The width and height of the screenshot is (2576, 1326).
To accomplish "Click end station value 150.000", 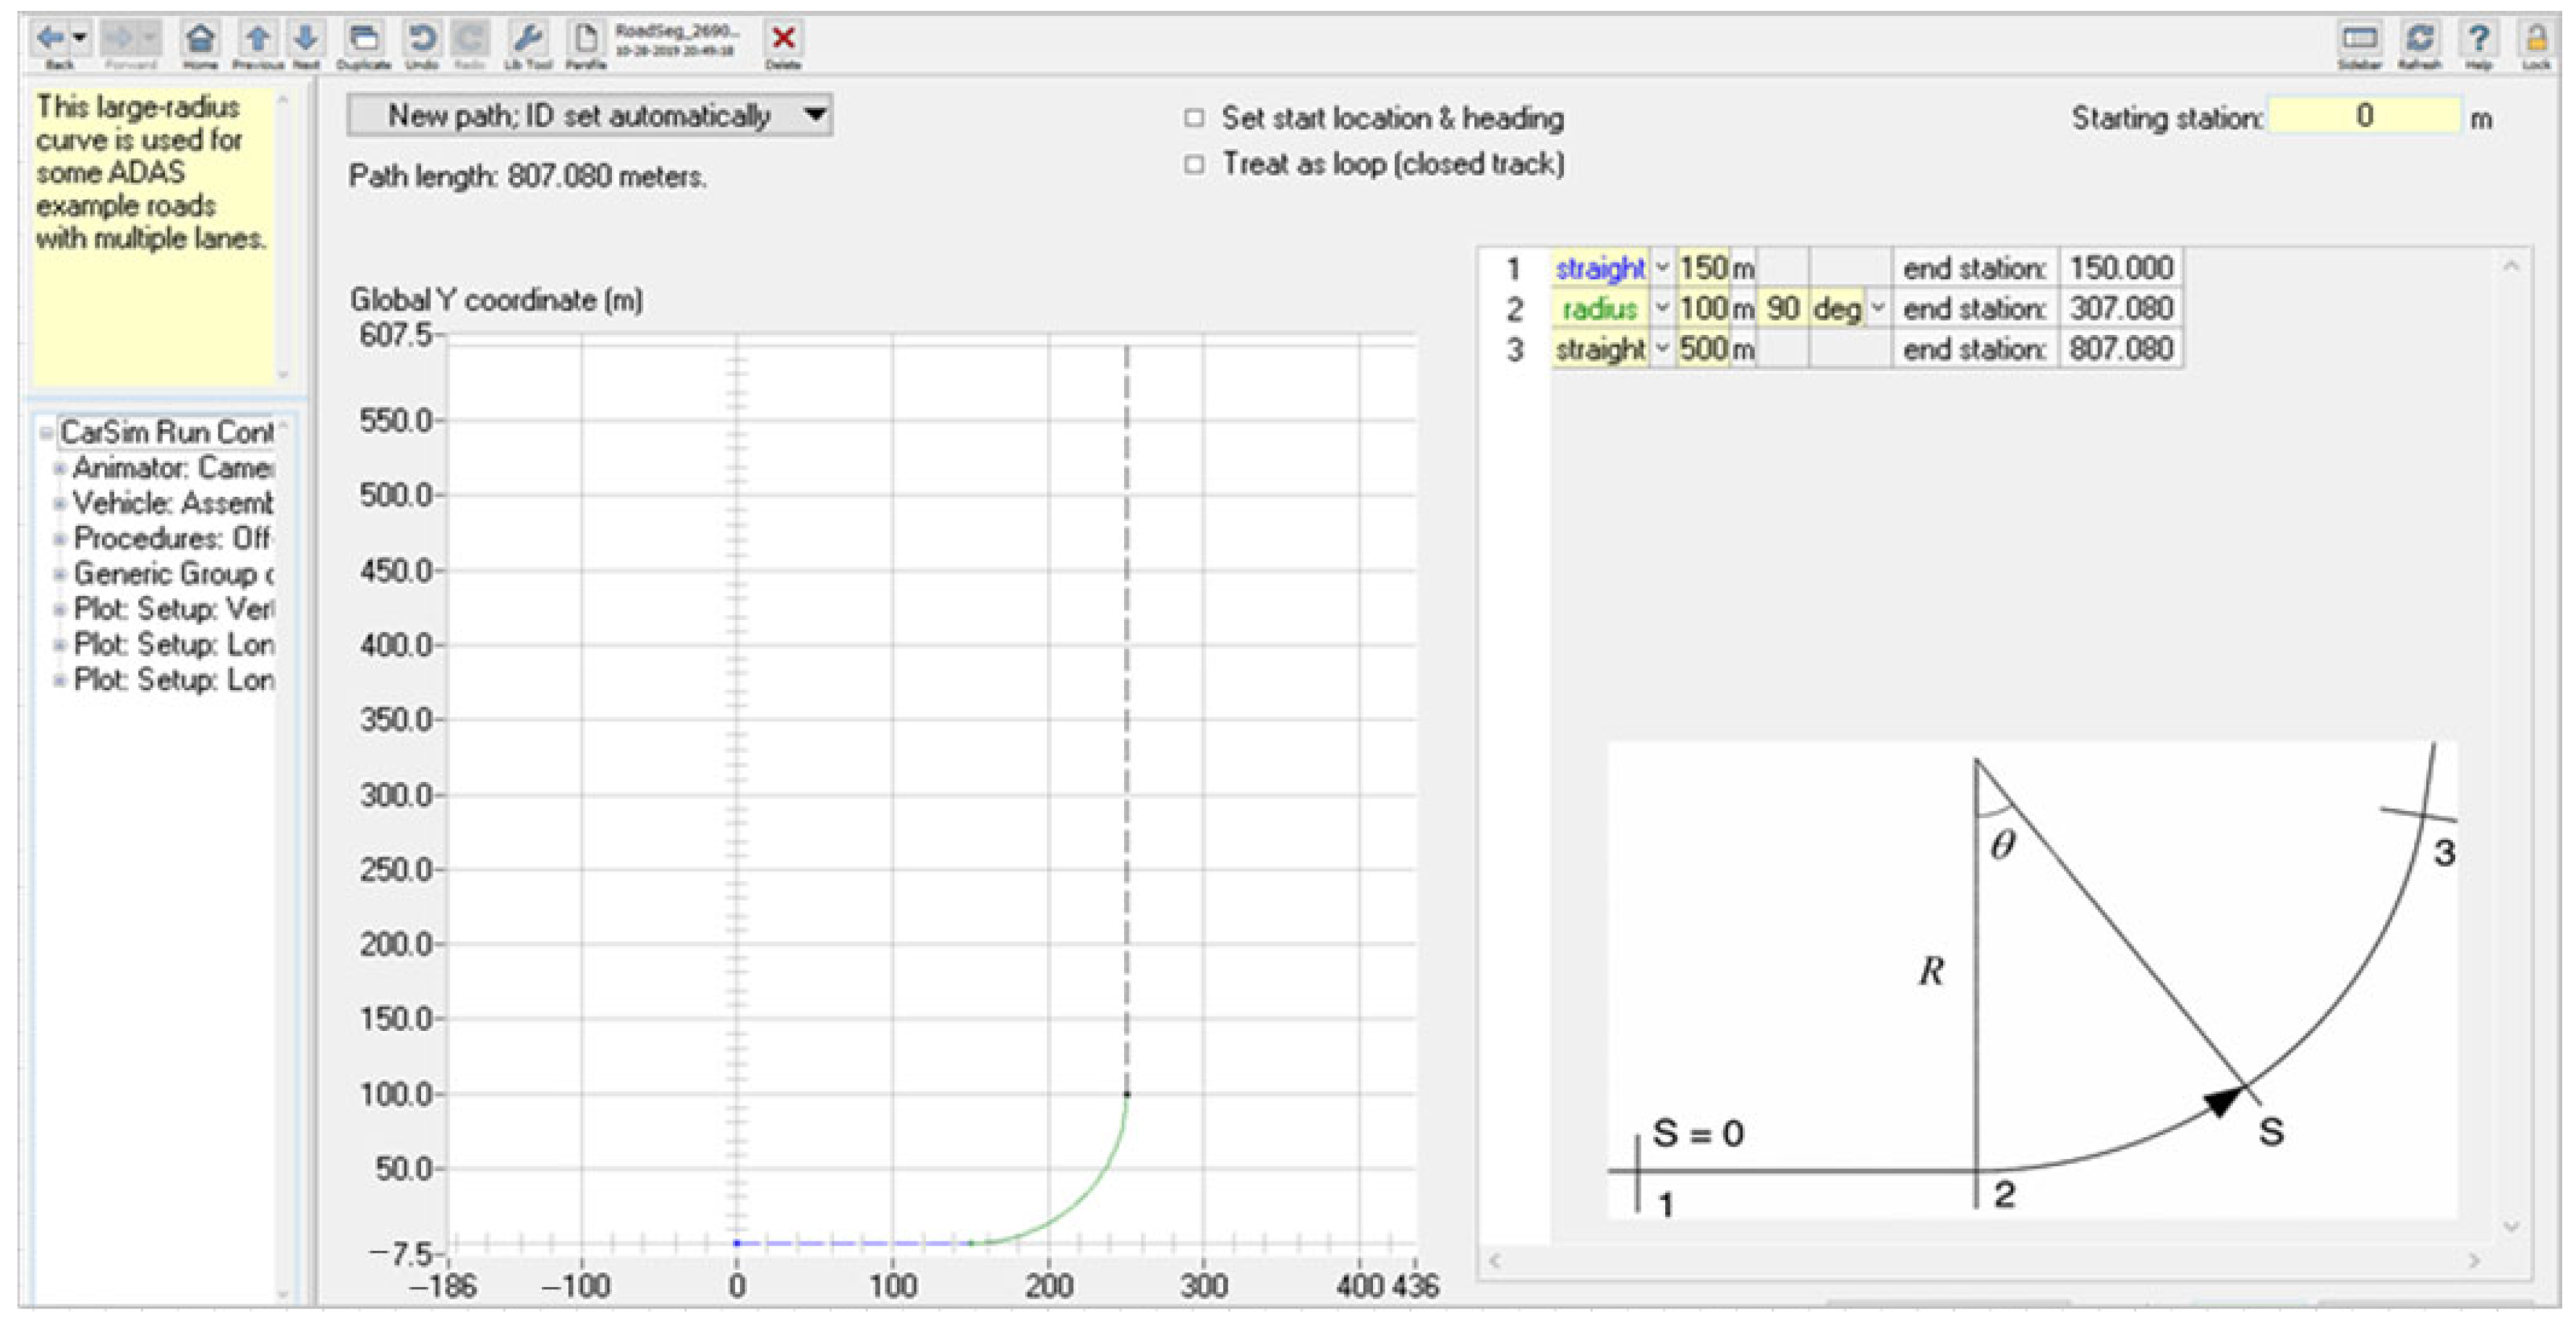I will (x=2121, y=268).
